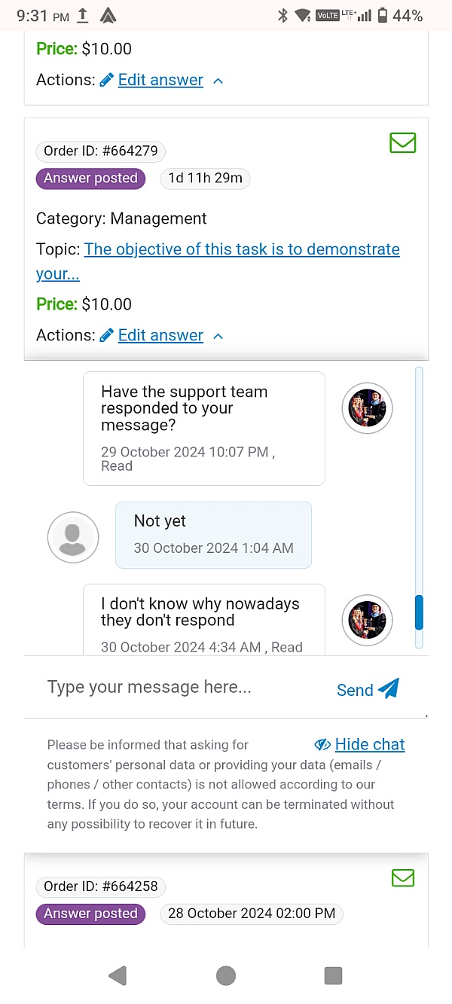This screenshot has width=452, height=1004.
Task: Tap avatar beside 'Have the support team' message
Action: (367, 408)
